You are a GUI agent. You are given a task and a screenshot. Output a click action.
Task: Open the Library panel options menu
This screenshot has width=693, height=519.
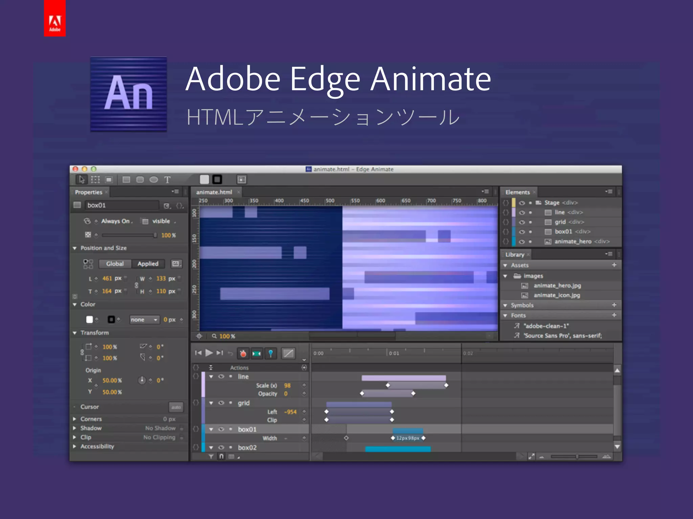coord(609,254)
